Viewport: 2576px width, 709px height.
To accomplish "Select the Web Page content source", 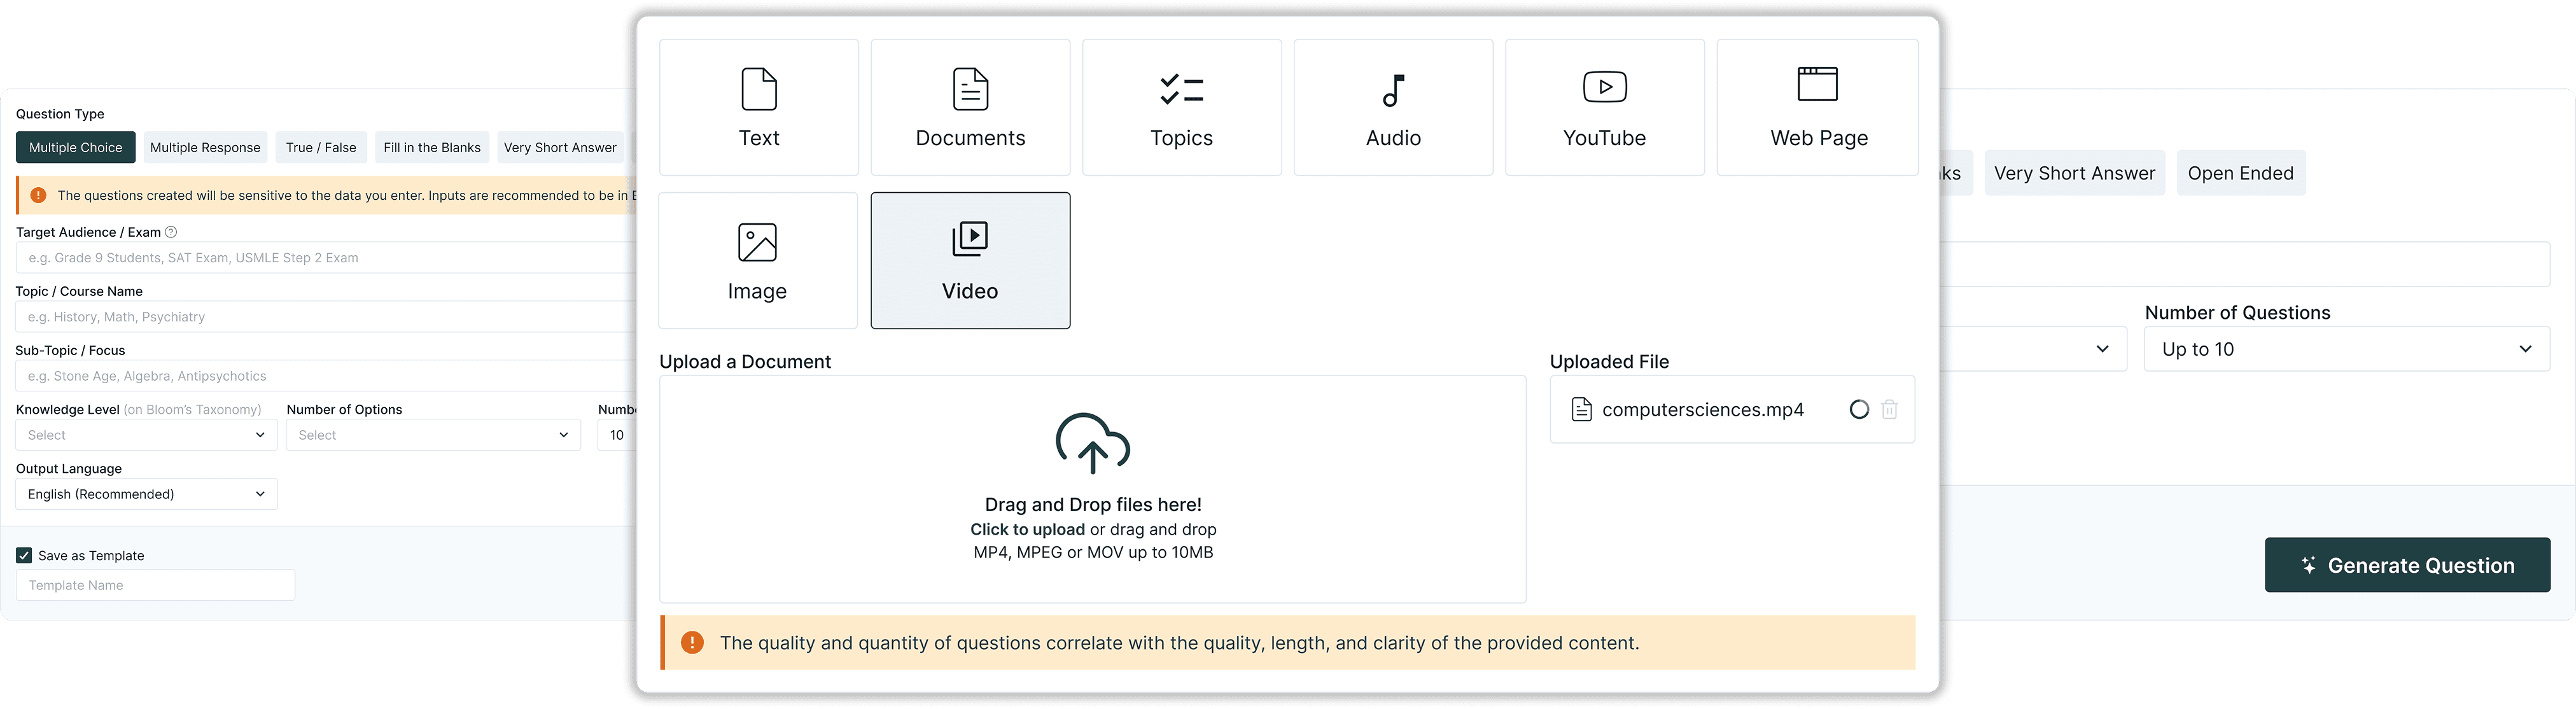I will 1817,107.
